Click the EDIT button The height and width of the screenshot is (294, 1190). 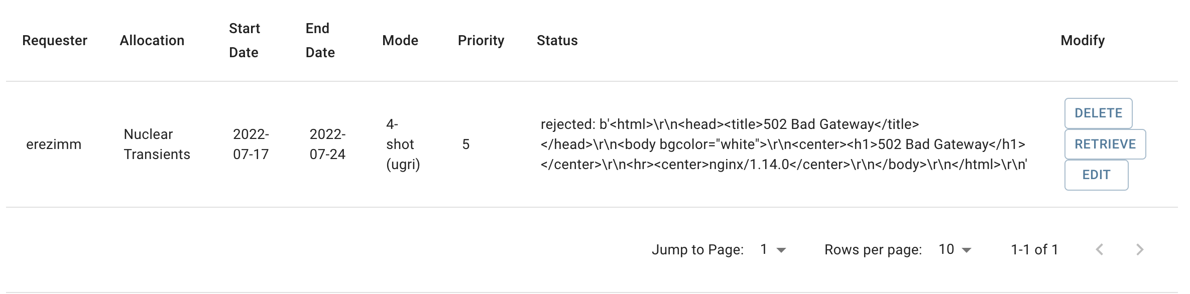pos(1096,175)
